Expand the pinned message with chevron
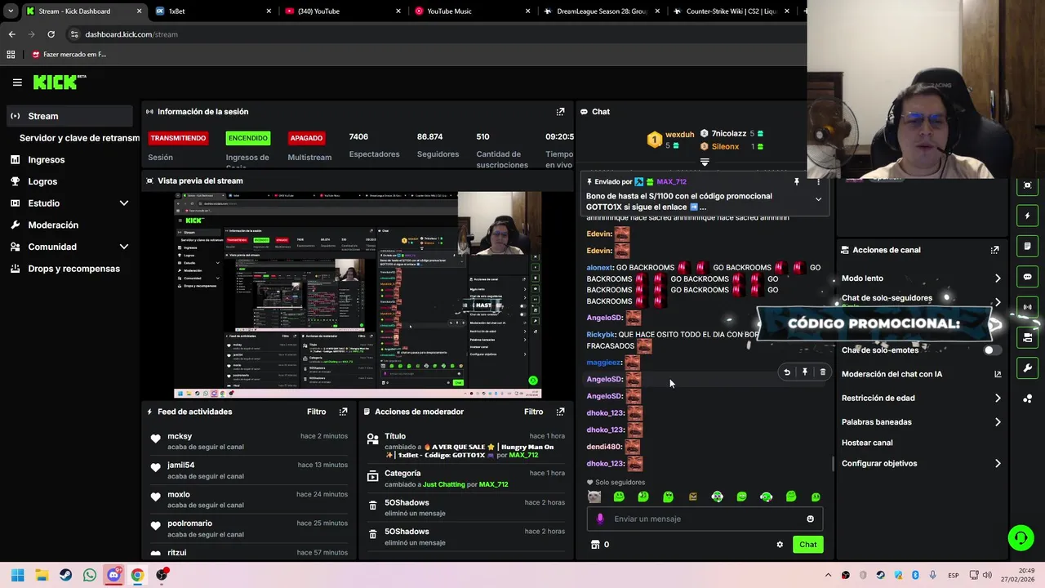The height and width of the screenshot is (588, 1045). pos(818,199)
